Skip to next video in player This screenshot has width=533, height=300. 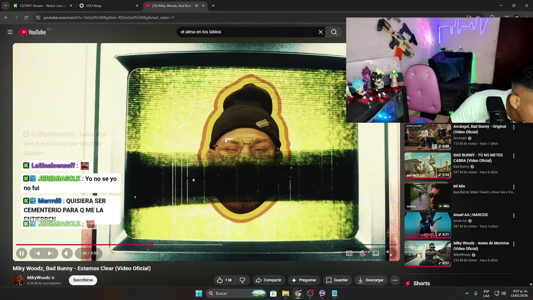click(x=50, y=253)
